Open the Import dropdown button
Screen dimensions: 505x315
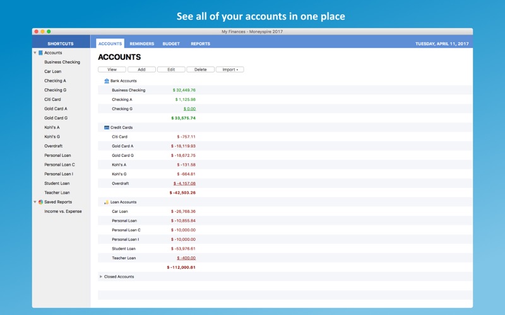click(x=230, y=69)
